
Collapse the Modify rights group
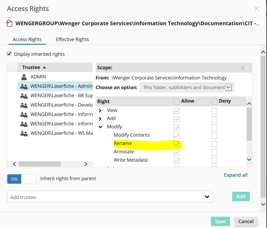[100, 127]
